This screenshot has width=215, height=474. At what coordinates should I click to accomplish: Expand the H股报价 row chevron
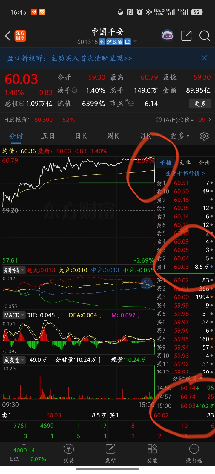click(x=210, y=120)
